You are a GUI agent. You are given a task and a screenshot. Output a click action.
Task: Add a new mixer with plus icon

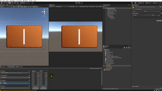click(29, 71)
